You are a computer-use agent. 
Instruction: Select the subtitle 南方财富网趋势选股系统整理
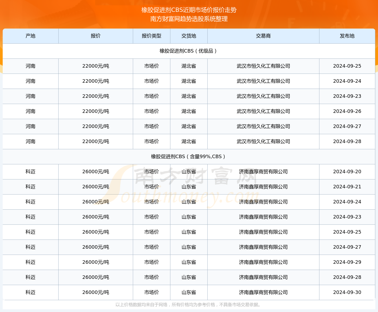tap(189, 19)
